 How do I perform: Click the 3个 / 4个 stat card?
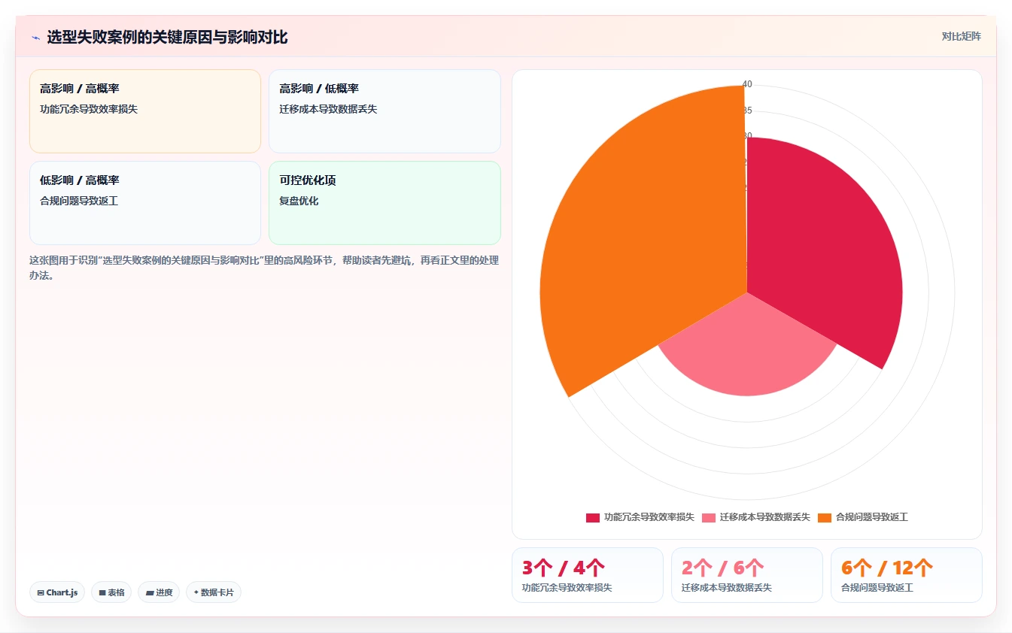(x=588, y=575)
